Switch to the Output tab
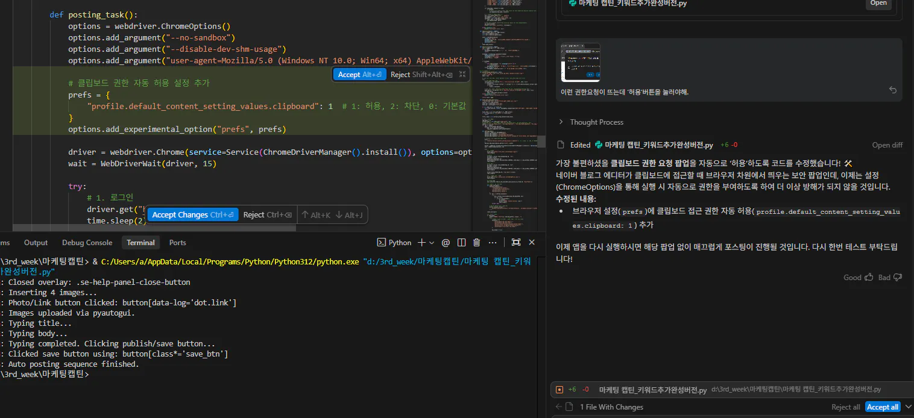 pos(36,242)
